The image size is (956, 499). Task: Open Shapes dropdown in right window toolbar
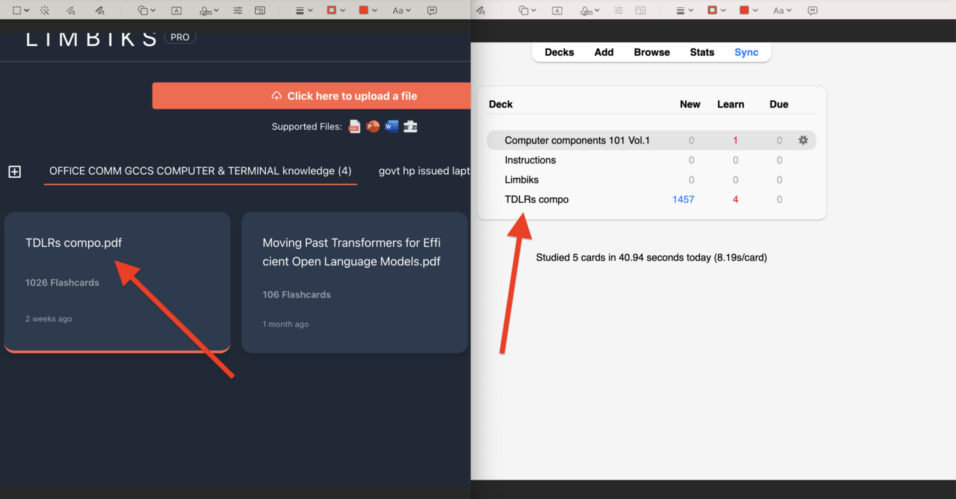coord(527,11)
